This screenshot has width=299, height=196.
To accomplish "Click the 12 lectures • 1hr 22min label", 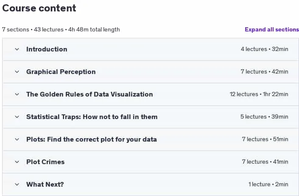I will (x=259, y=94).
